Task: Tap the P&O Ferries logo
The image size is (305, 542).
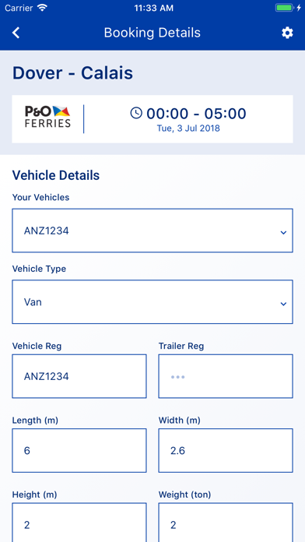Action: click(47, 117)
